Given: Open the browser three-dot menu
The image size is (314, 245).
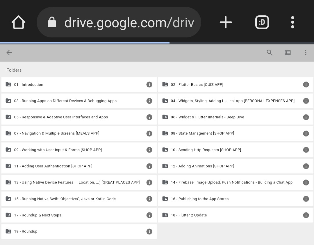Looking at the screenshot, I should [x=292, y=22].
